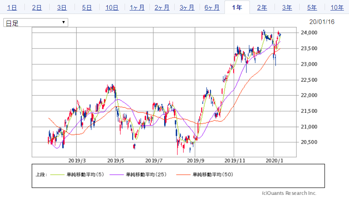Click the 単純移動平均(25) legend label

pos(146,175)
